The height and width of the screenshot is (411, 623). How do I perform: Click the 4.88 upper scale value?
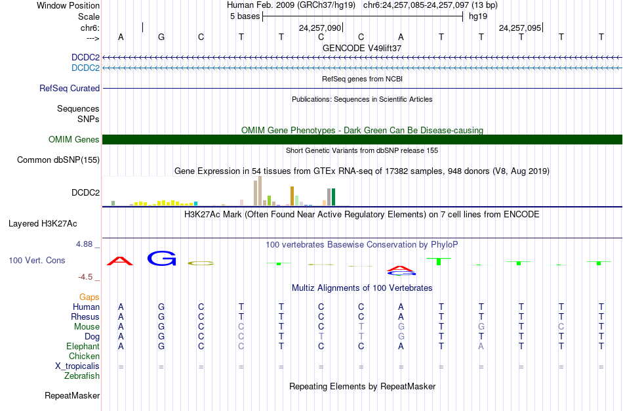coord(84,244)
